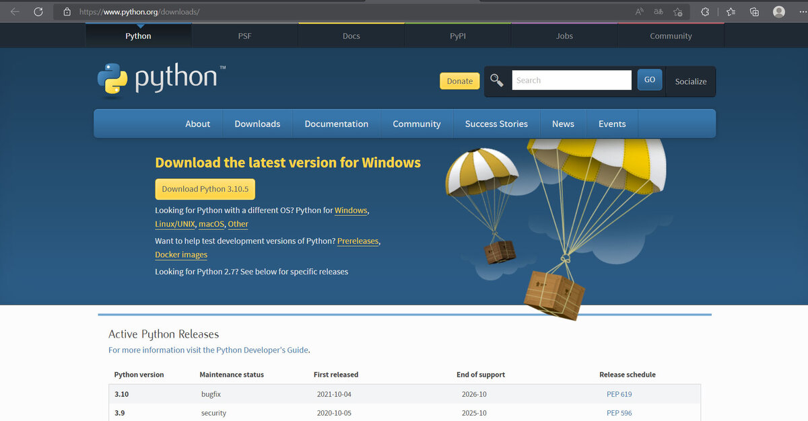Go back using the browser back arrow
This screenshot has width=808, height=421.
(15, 11)
